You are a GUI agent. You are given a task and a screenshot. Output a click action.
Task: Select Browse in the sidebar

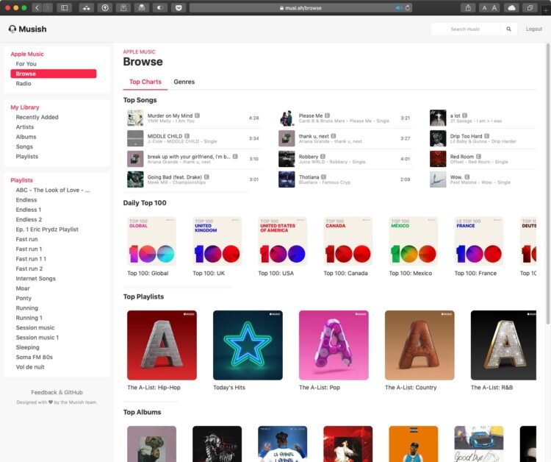[x=54, y=74]
